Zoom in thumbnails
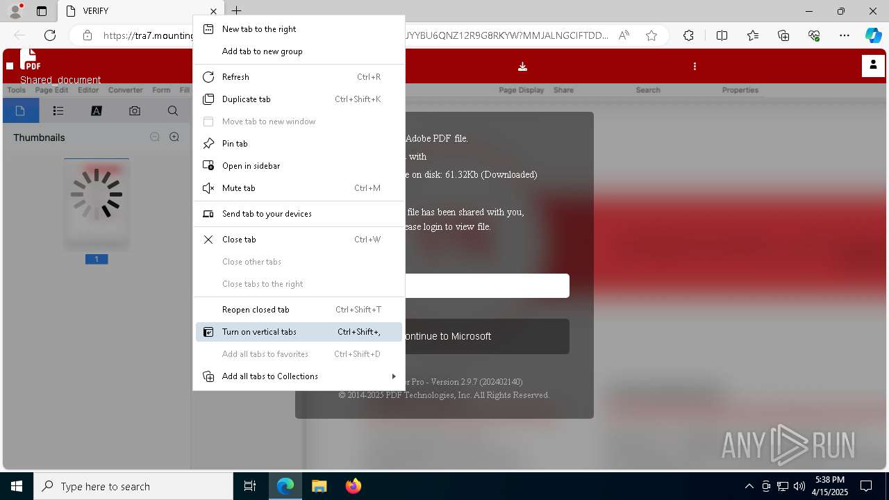This screenshot has width=889, height=500. click(174, 137)
